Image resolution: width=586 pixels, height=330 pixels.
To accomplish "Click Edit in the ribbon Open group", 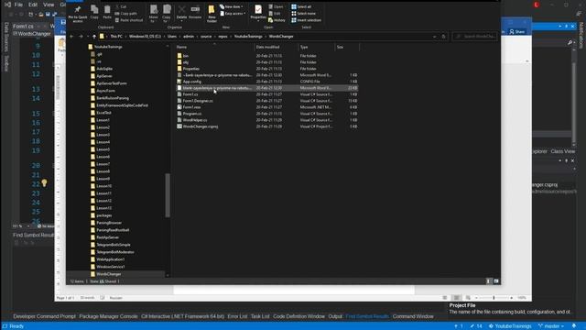I will (275, 14).
